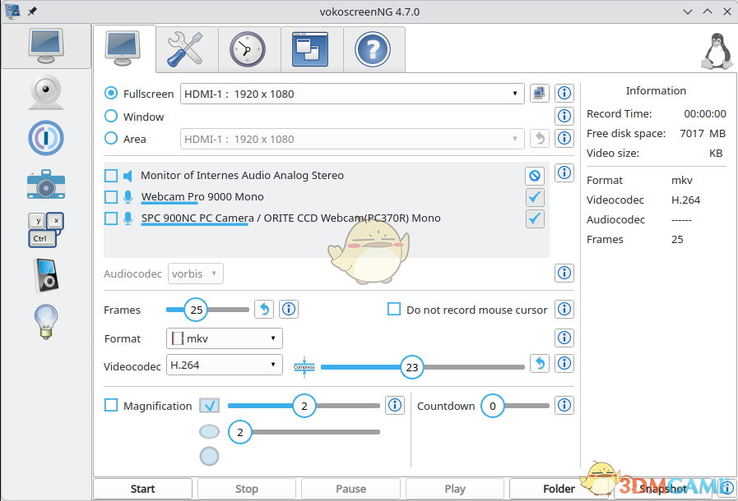Open the Format dropdown showing mkv

224,338
